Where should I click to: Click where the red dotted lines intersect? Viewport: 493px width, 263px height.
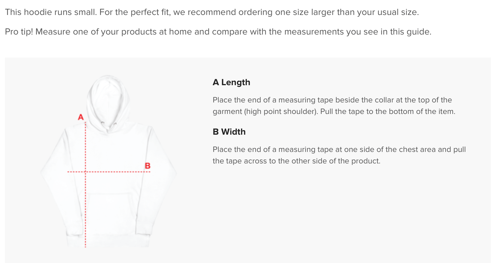coord(85,172)
